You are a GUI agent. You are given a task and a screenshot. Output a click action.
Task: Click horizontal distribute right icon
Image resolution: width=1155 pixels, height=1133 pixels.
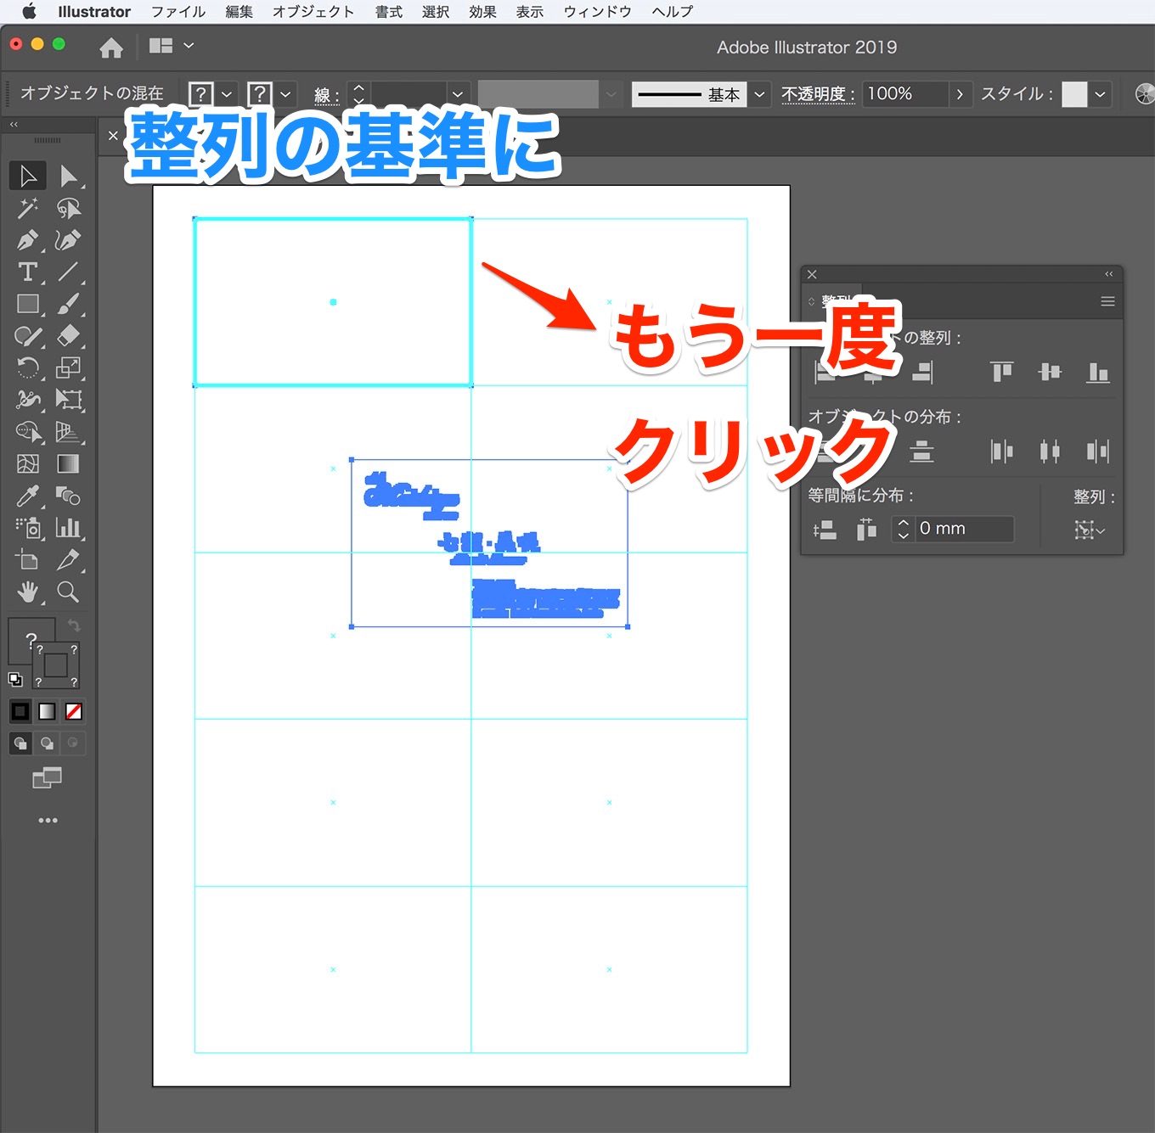pyautogui.click(x=1098, y=451)
